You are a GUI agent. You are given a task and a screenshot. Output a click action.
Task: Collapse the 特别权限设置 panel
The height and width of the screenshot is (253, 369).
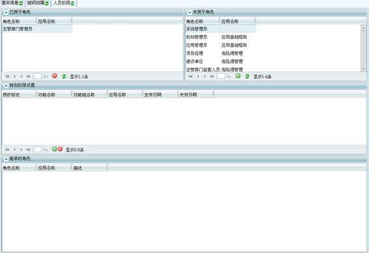6,85
